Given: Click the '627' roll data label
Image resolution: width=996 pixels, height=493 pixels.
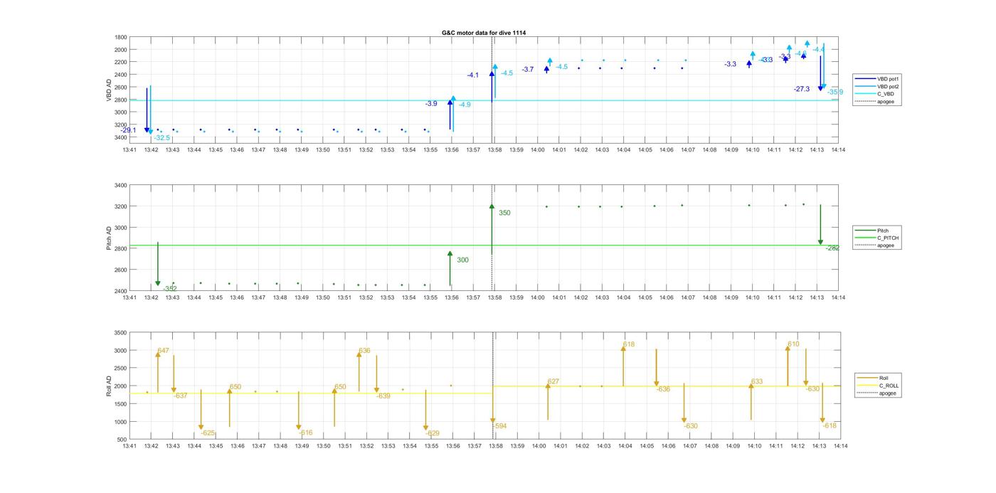Looking at the screenshot, I should click(x=553, y=381).
